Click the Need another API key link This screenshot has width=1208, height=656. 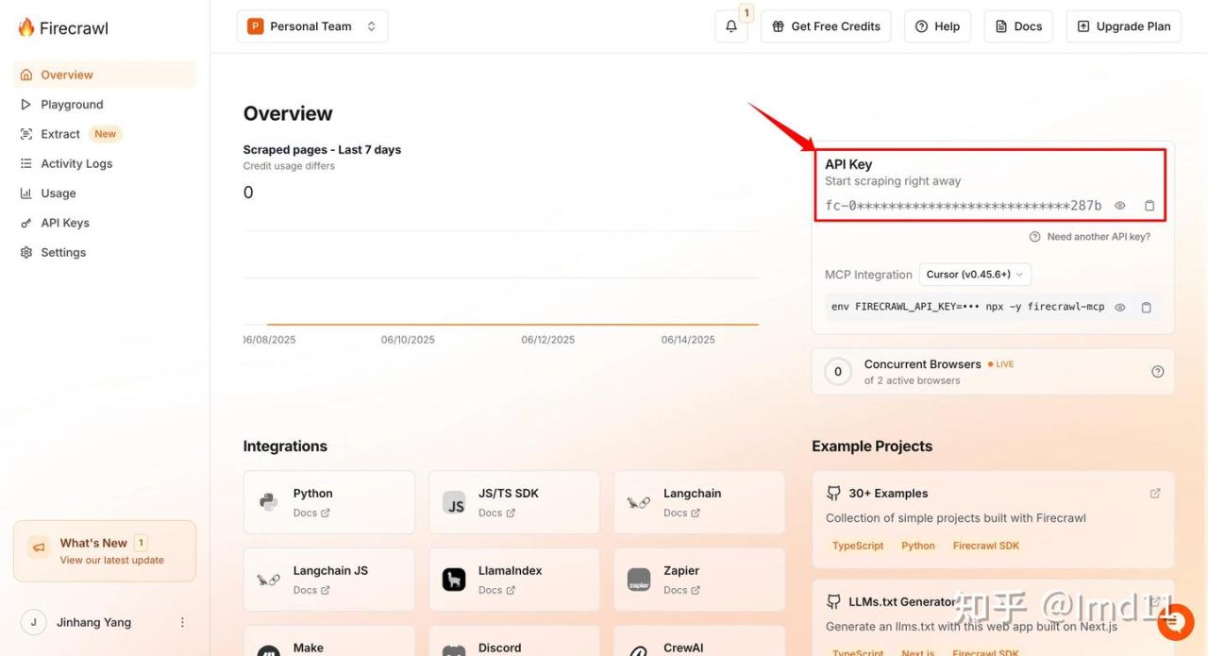click(1098, 237)
